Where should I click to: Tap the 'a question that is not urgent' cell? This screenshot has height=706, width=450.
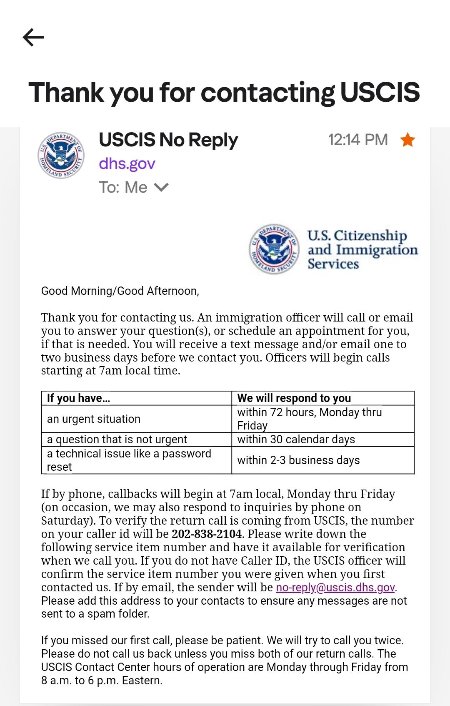(x=136, y=440)
